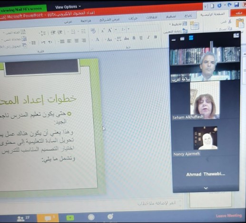Open the مراجعة (Review) ribbon tab

click(x=86, y=21)
